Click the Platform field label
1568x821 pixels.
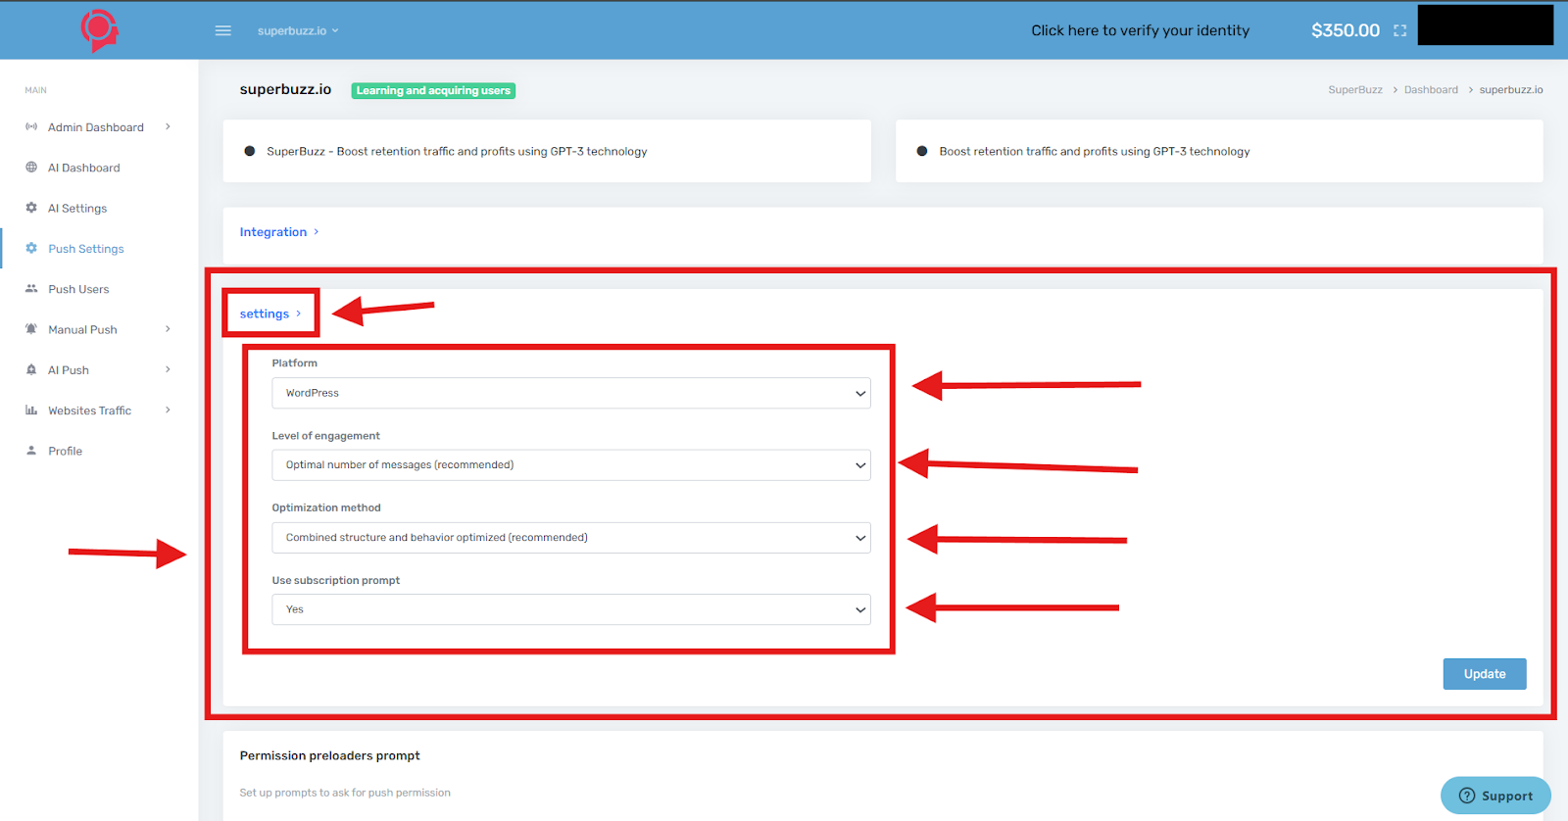point(294,362)
